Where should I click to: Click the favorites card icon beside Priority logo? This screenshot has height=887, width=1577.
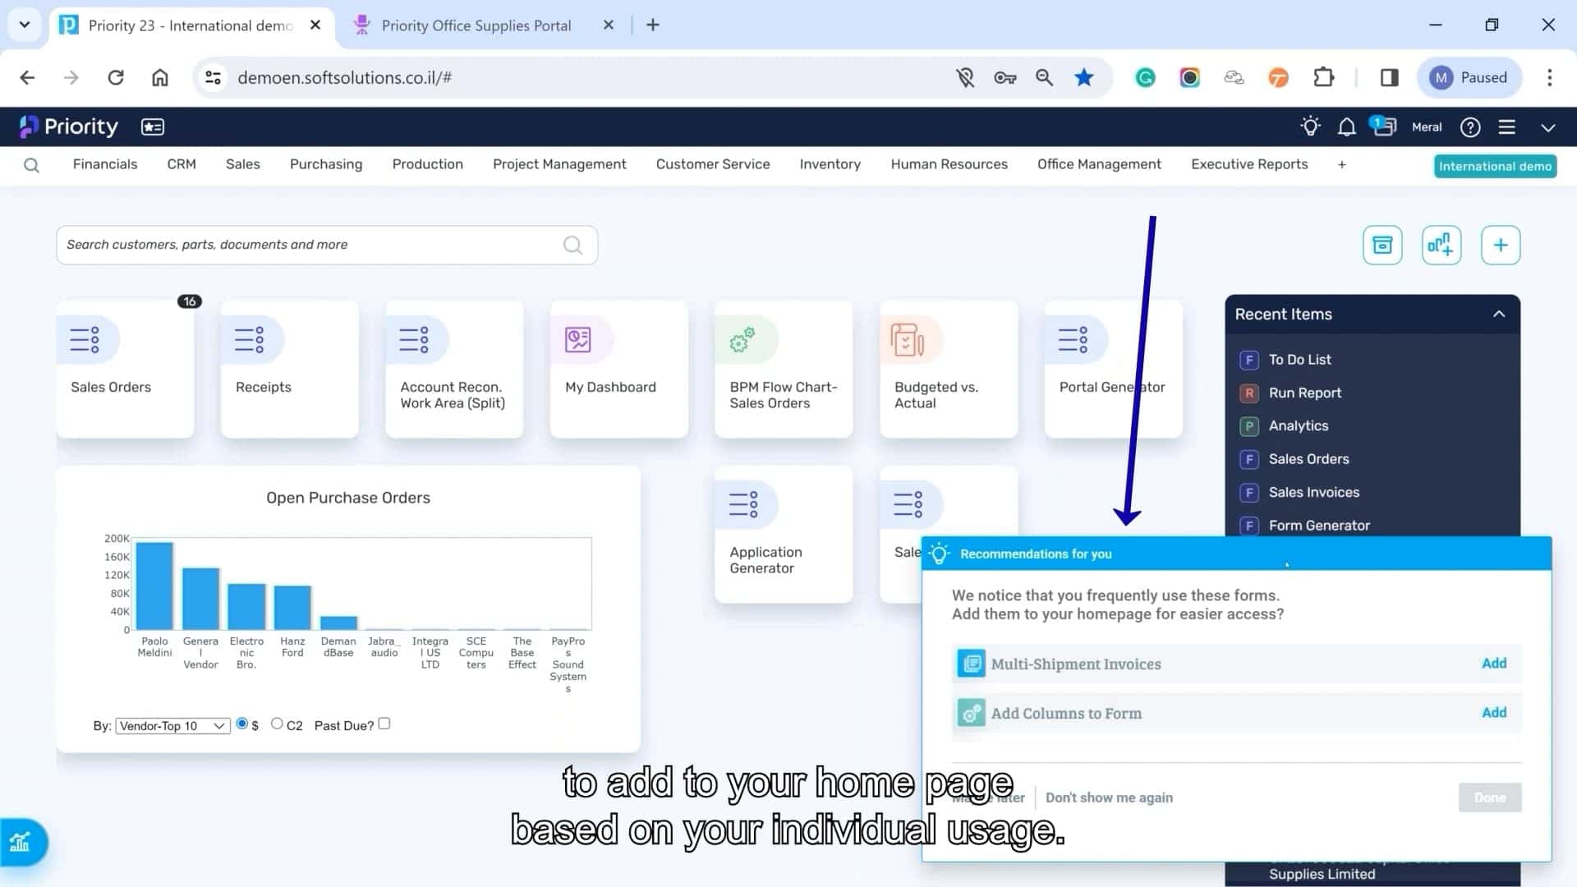pos(153,126)
